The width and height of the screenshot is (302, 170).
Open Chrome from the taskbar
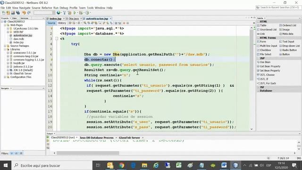point(122,165)
